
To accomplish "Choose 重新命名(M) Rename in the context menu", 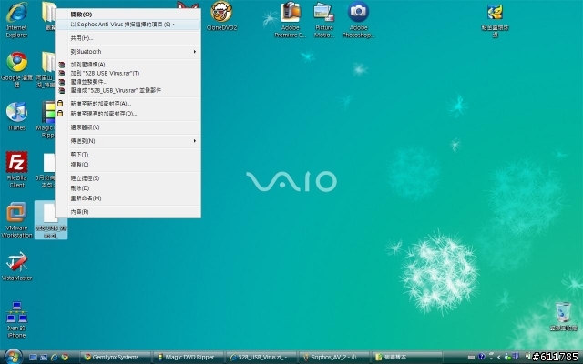I will 128,198.
